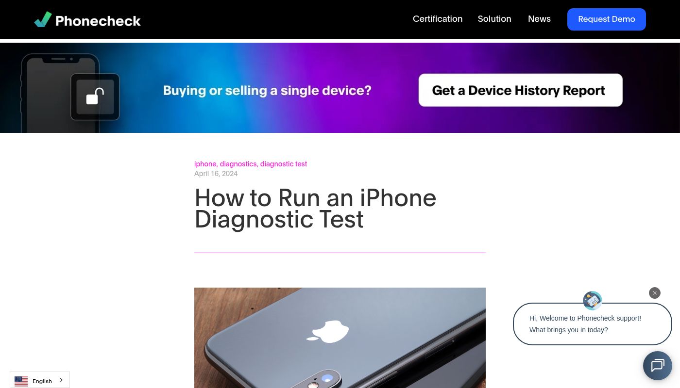The height and width of the screenshot is (388, 680).
Task: Click the Phonecheck wordmark text
Action: click(98, 21)
